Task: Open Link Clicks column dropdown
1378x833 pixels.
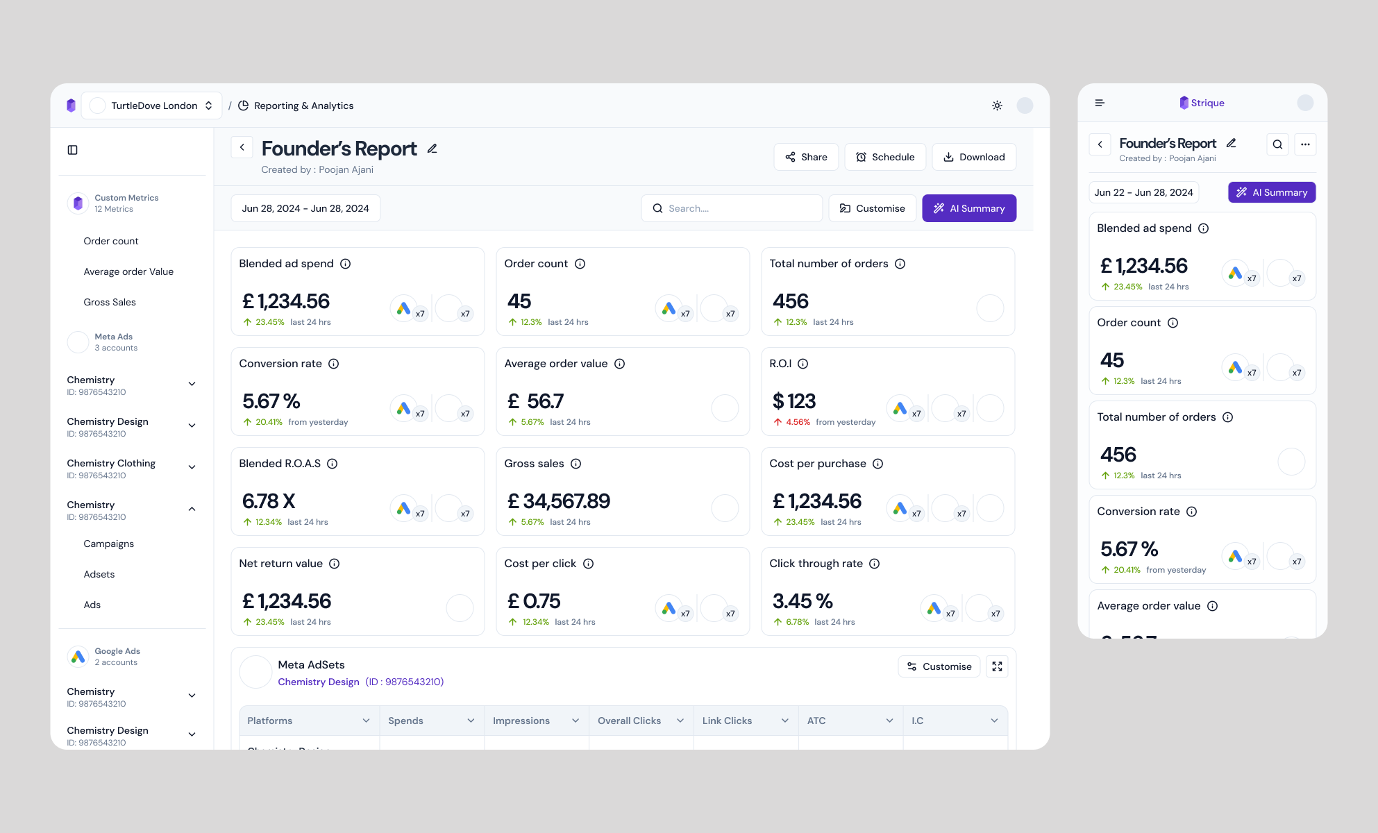Action: pos(785,721)
